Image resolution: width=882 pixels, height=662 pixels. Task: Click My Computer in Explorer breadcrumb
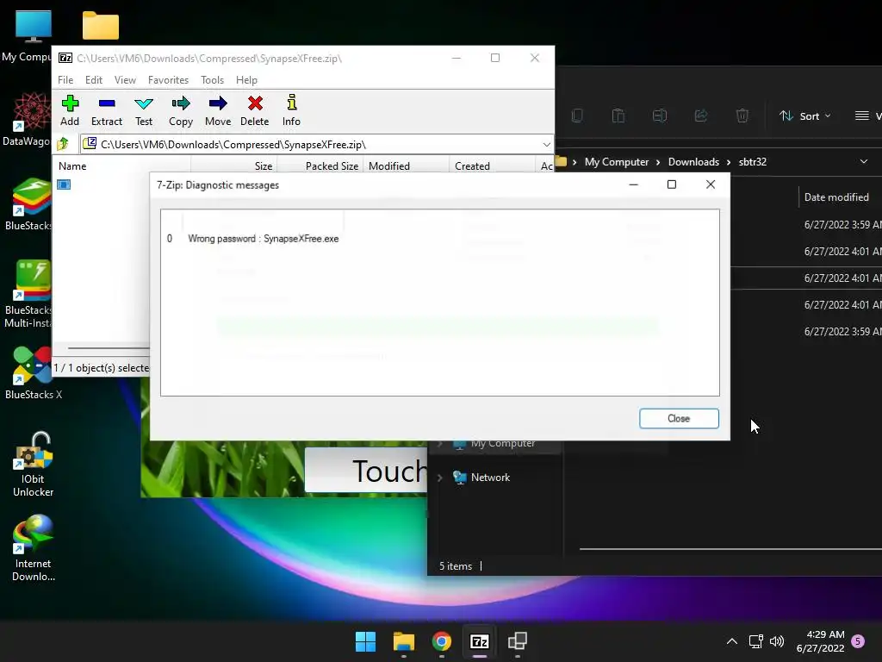(617, 162)
